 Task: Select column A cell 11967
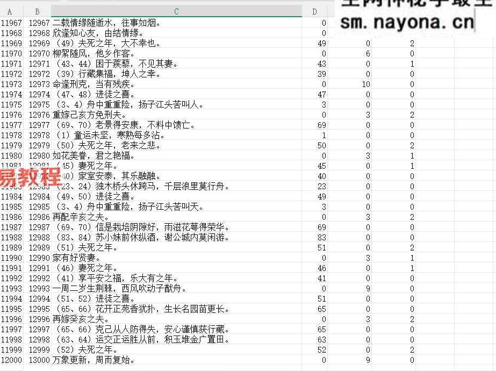click(x=11, y=23)
